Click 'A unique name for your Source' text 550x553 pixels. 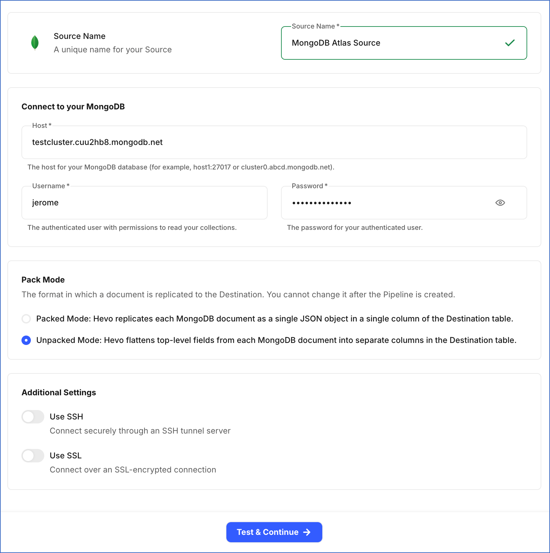pos(113,50)
